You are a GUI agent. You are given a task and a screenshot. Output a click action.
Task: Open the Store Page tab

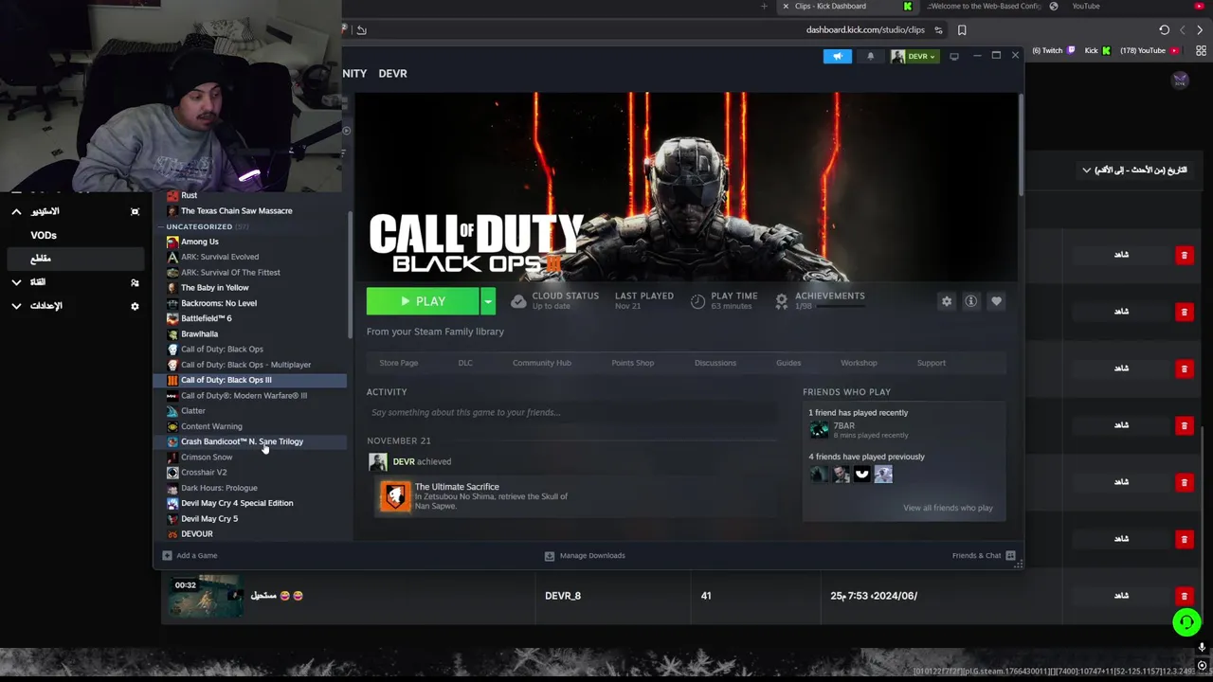point(398,363)
